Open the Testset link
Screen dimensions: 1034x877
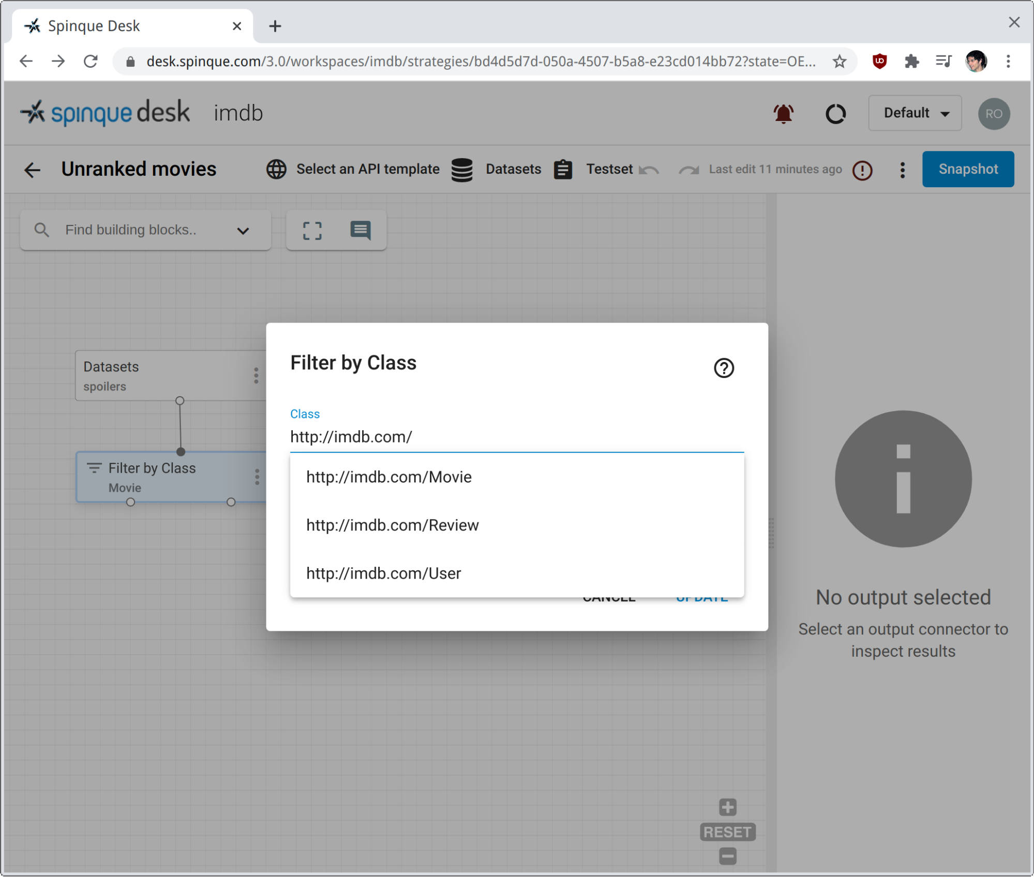[609, 169]
